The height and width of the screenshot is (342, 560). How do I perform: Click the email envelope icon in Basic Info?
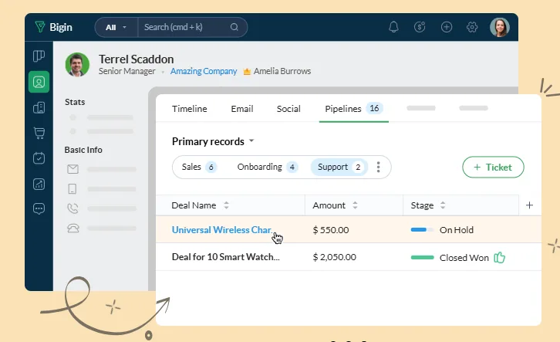click(73, 169)
